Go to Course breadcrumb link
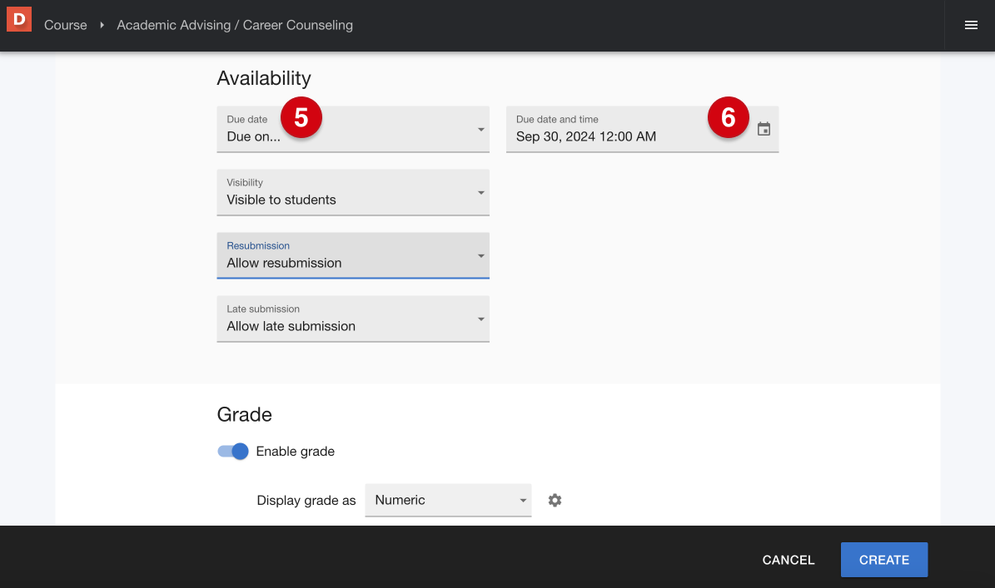The image size is (995, 588). point(65,25)
